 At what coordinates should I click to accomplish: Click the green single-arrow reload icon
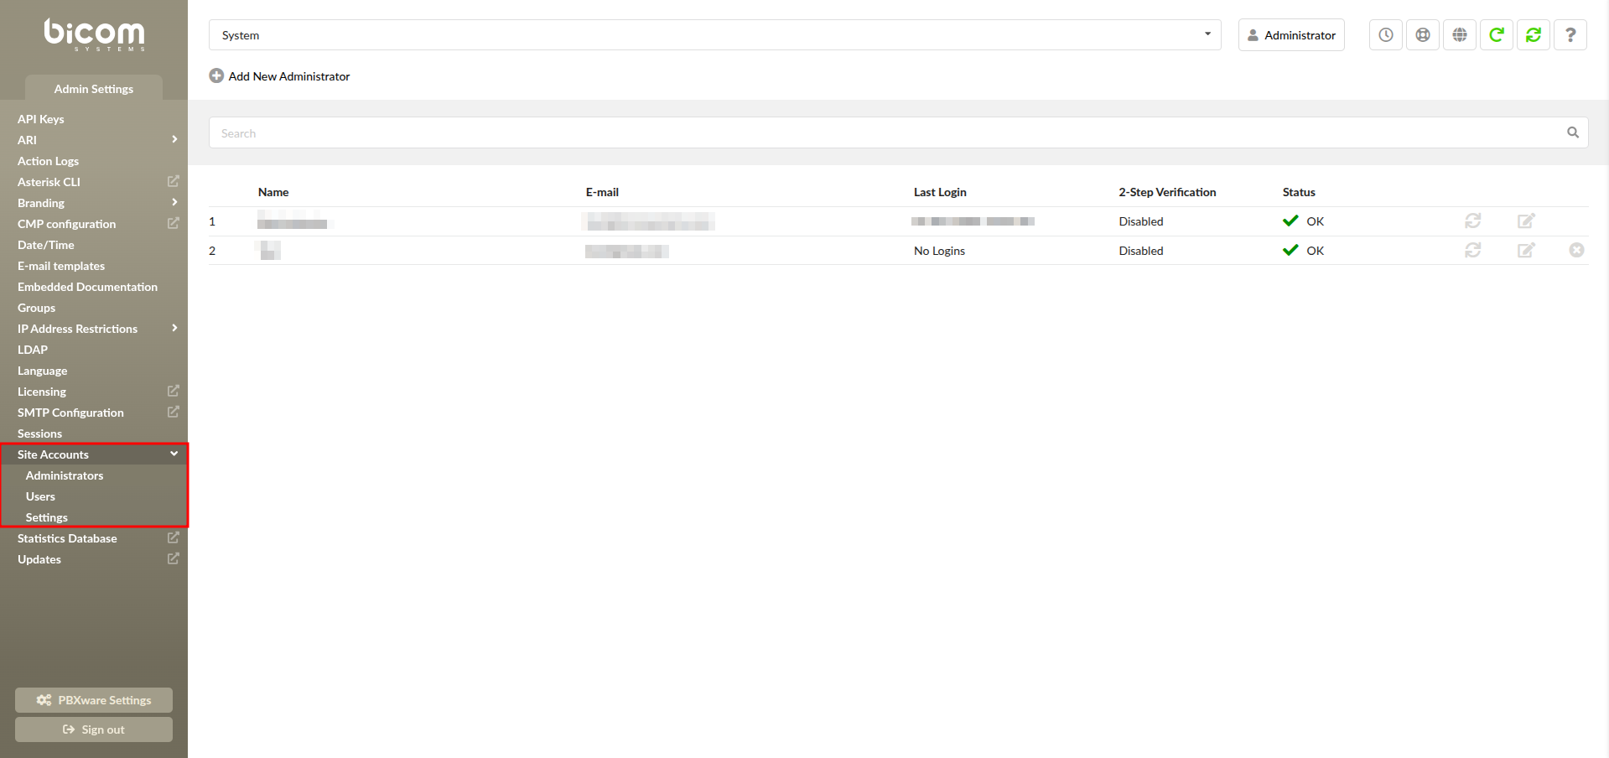coord(1497,35)
